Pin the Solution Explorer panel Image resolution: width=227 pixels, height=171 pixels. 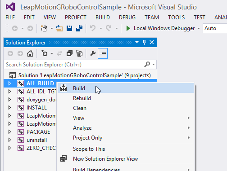click(x=144, y=43)
